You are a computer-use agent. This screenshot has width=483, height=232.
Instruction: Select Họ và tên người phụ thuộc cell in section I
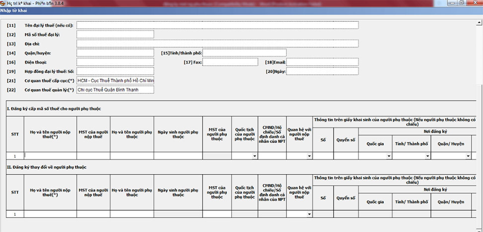(x=132, y=156)
